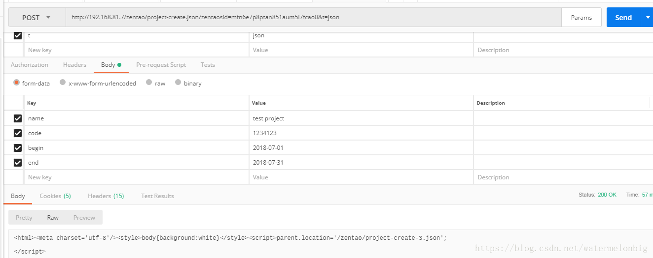Click the 'code' key cell

136,133
